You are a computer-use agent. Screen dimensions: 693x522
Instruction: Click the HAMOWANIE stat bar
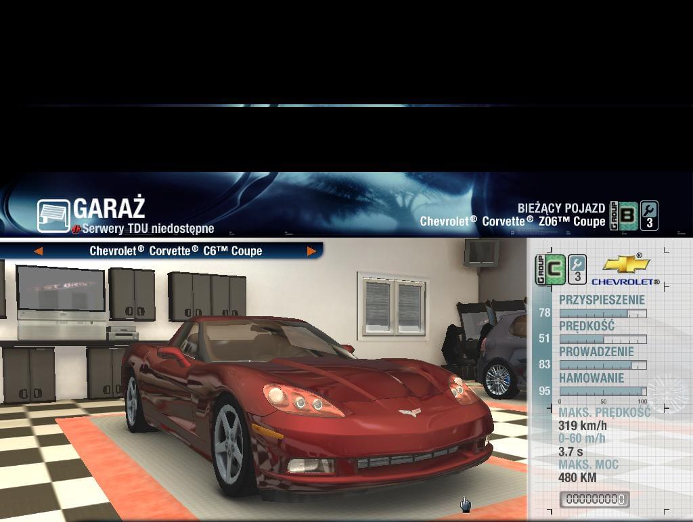click(603, 391)
